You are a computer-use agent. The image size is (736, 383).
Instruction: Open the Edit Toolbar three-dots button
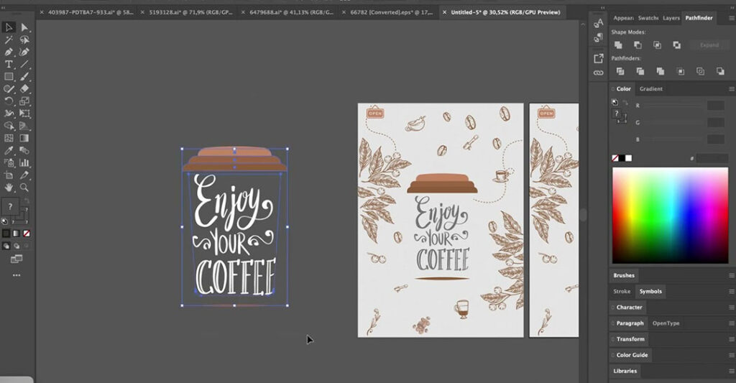pos(17,275)
